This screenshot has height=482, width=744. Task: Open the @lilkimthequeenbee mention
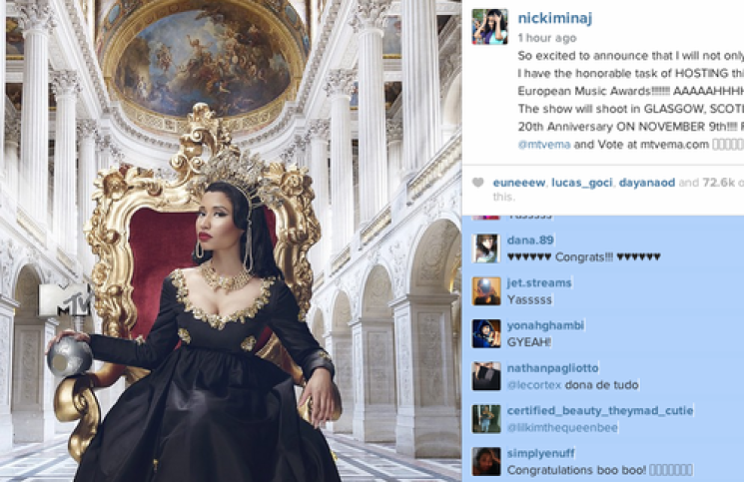point(563,428)
